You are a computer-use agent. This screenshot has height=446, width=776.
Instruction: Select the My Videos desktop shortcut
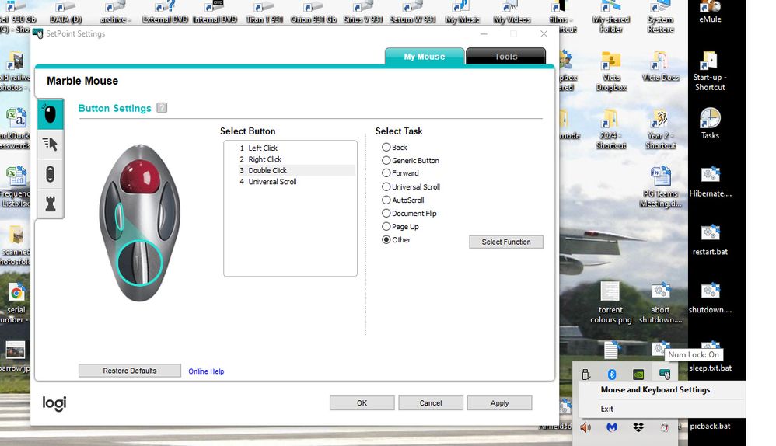click(x=512, y=12)
